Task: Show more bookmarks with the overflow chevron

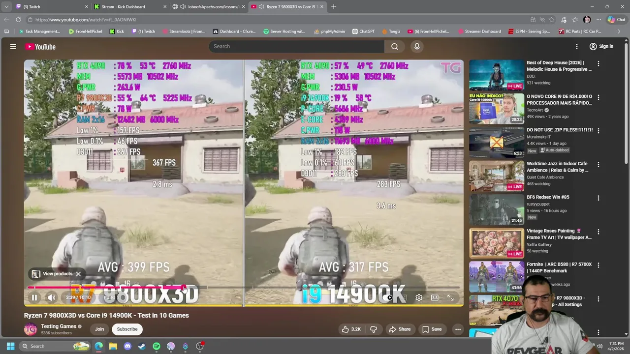Action: pos(619,31)
